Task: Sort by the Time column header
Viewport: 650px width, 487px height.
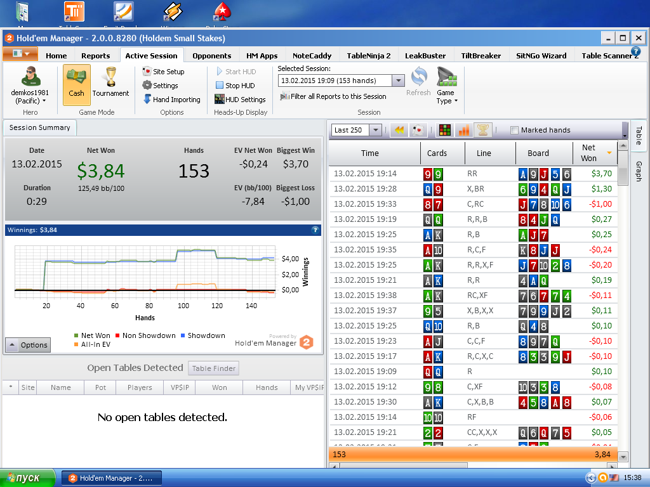Action: click(x=370, y=153)
